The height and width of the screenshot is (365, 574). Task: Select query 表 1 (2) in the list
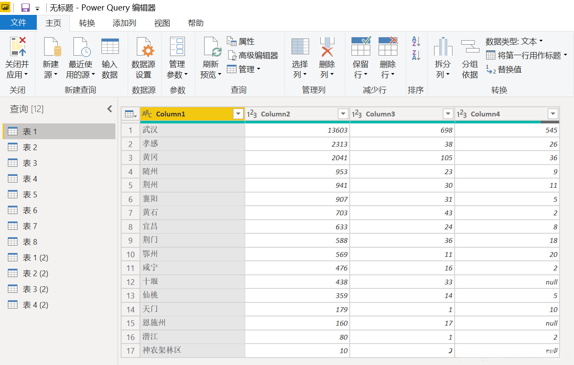point(59,257)
